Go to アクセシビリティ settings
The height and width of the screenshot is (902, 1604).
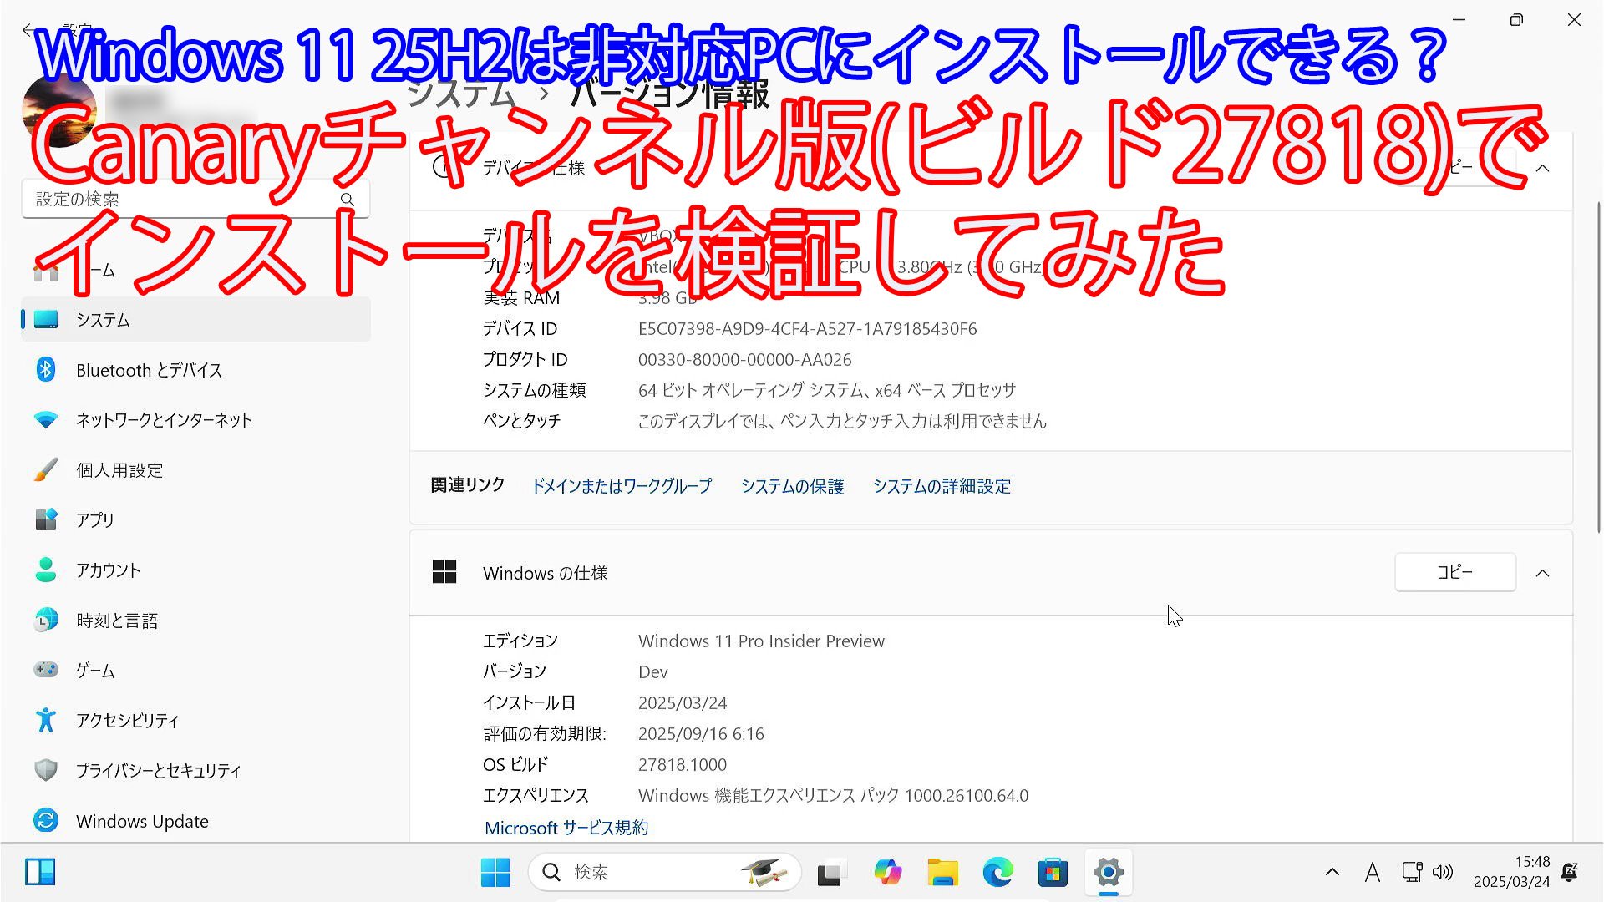[195, 721]
